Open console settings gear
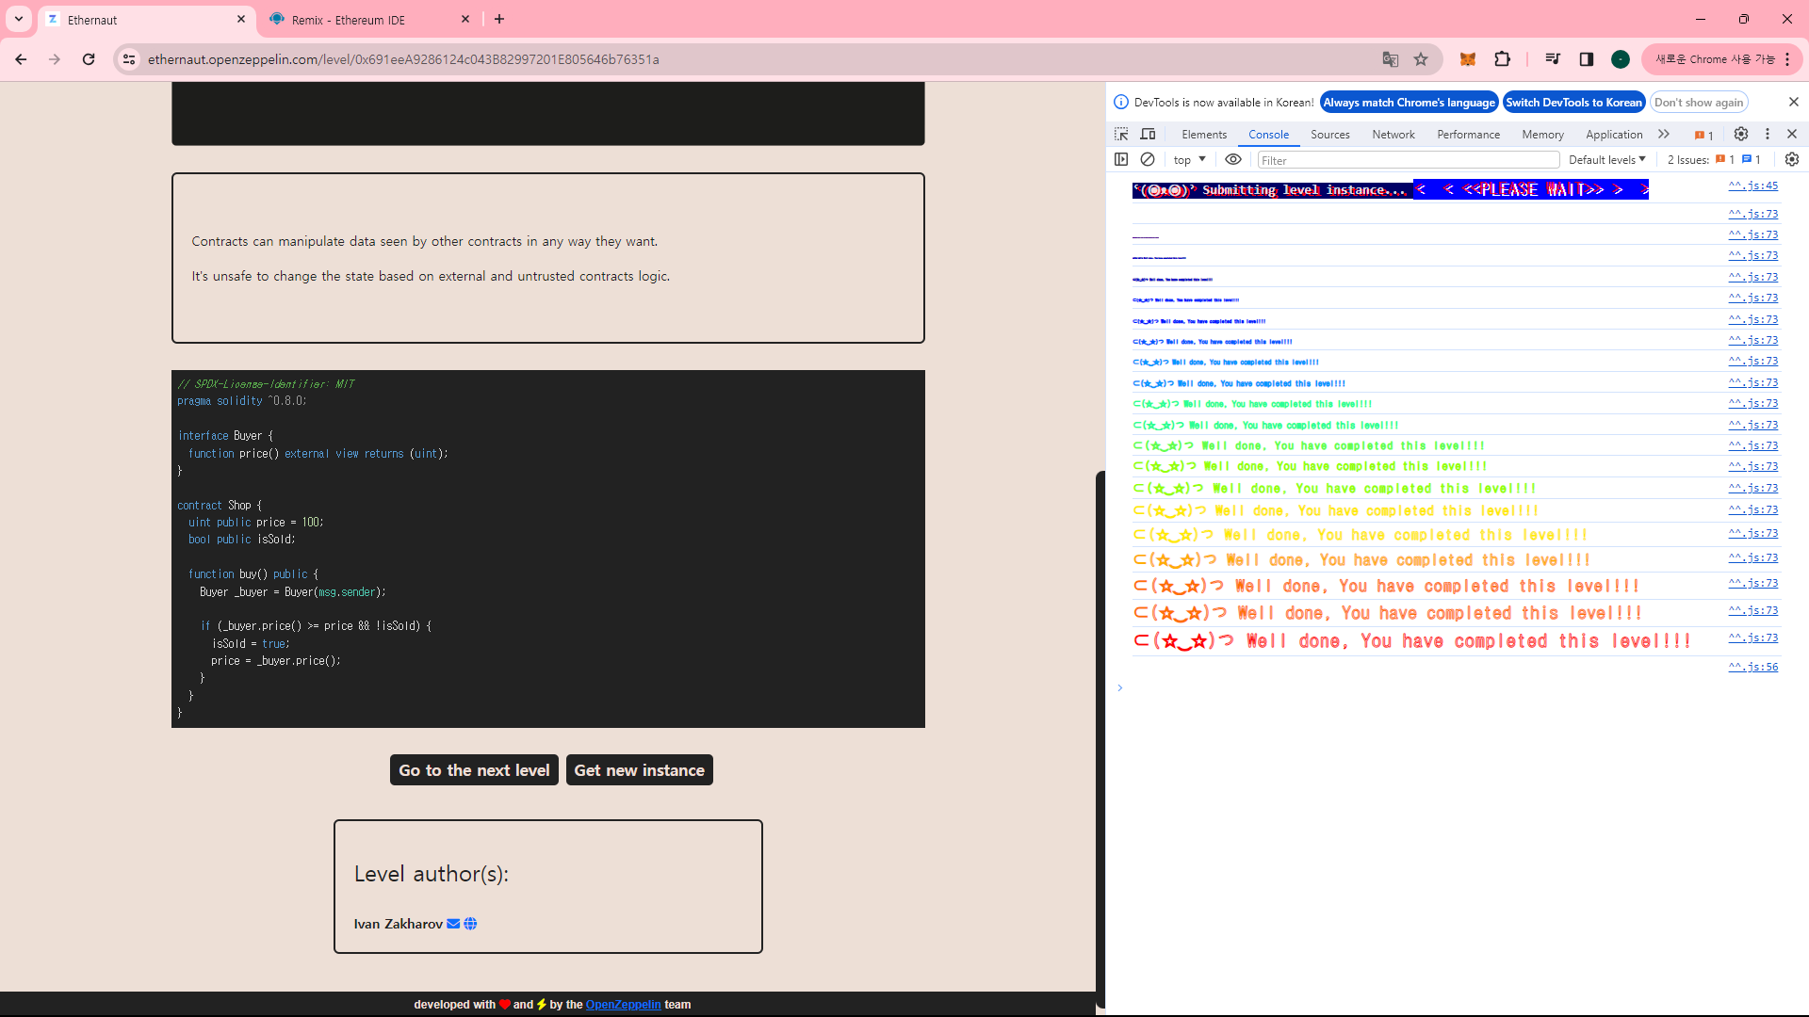Image resolution: width=1809 pixels, height=1017 pixels. tap(1792, 160)
